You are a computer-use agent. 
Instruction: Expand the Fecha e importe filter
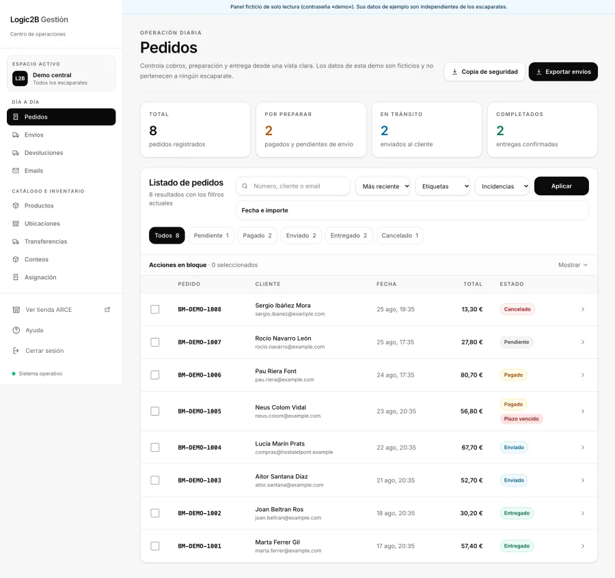pos(412,210)
